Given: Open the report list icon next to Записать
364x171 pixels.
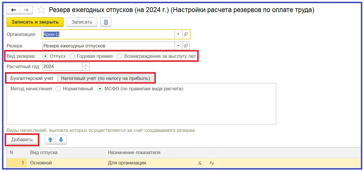Looking at the screenshot, I should click(x=106, y=22).
